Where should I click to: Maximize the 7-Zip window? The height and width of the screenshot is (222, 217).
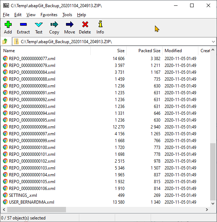pos(192,5)
